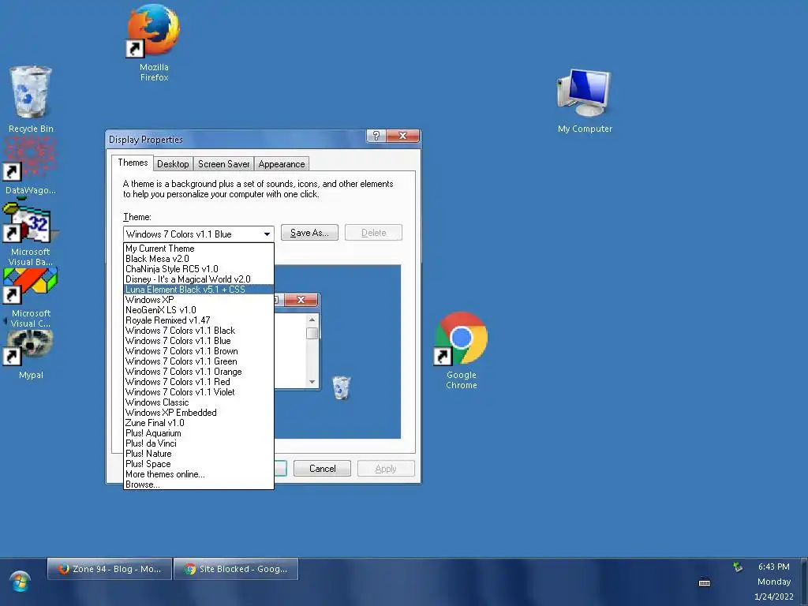This screenshot has height=606, width=808.
Task: Choose Windows 7 Colors v1.1 Orange
Action: 198,372
